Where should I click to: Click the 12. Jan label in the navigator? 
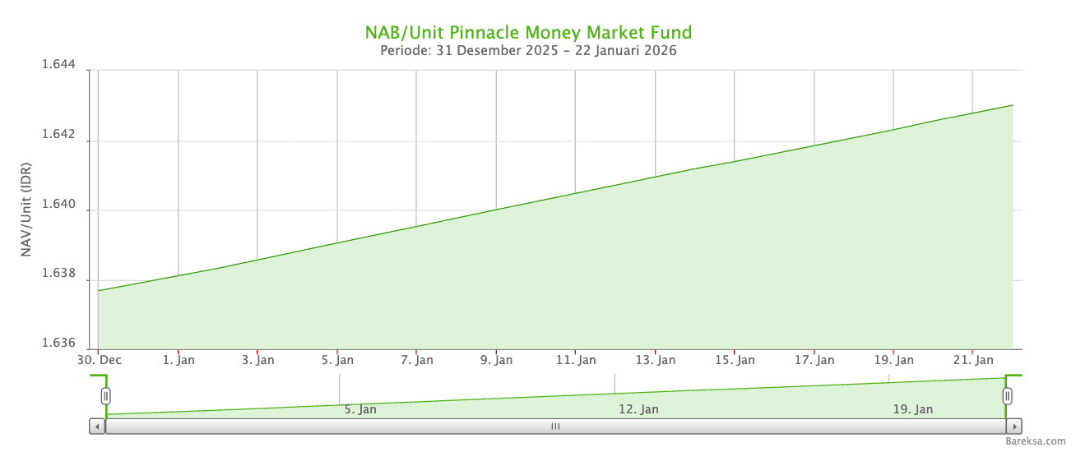coord(638,409)
